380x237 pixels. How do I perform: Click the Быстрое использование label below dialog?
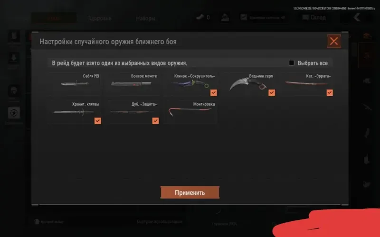tap(159, 222)
